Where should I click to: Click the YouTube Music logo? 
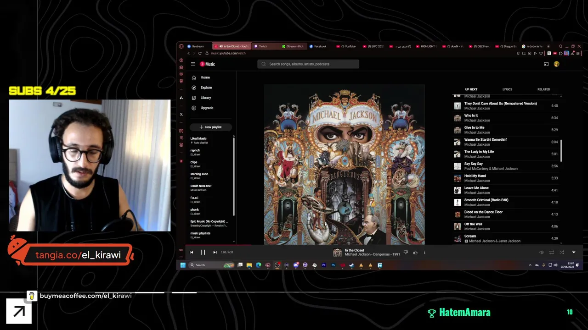207,64
